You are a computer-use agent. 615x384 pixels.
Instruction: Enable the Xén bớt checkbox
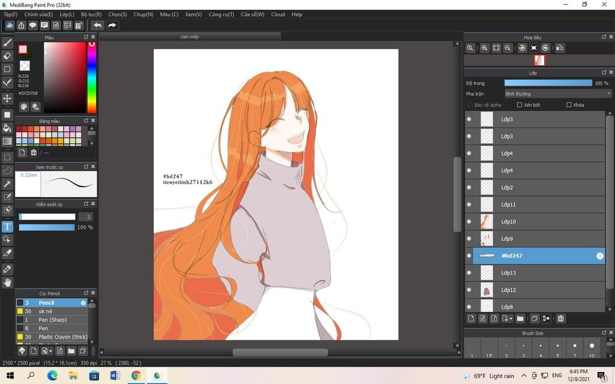(x=520, y=104)
